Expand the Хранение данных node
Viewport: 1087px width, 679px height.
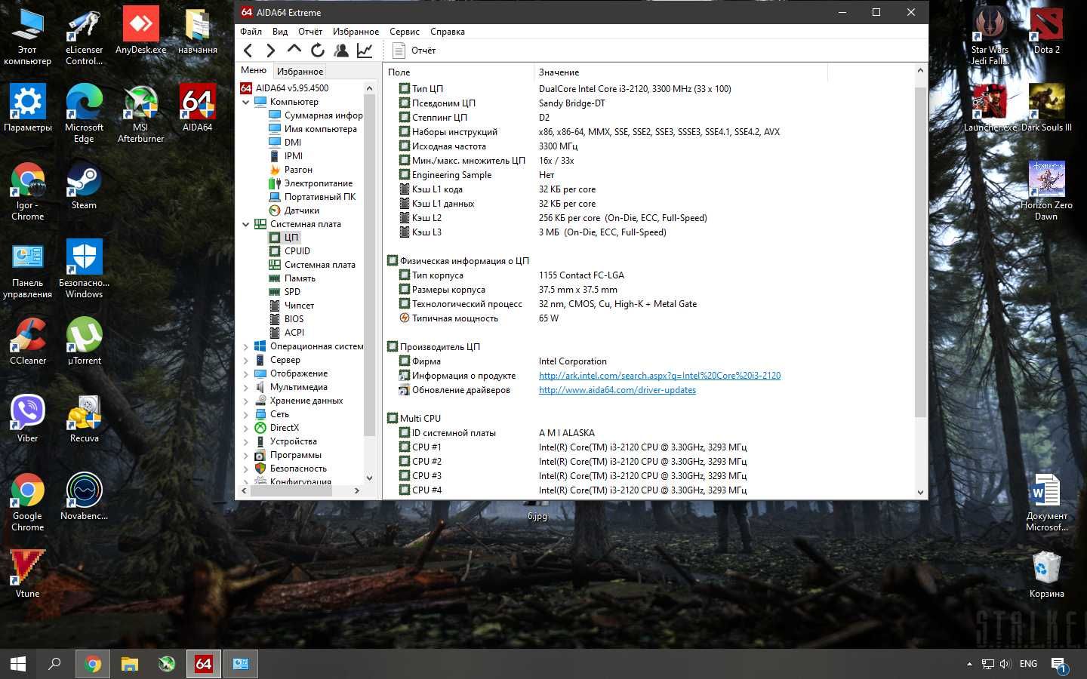click(245, 401)
